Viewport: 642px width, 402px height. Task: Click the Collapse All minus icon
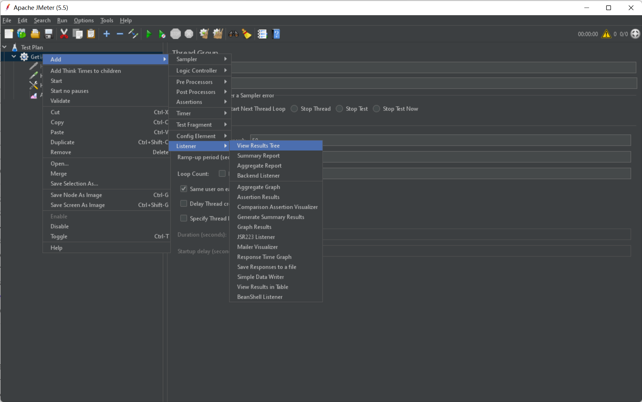pyautogui.click(x=120, y=34)
